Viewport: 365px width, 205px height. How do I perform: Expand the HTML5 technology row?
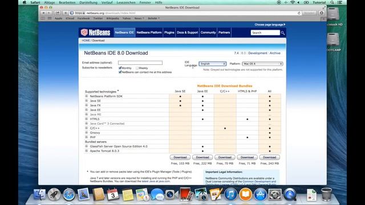click(86, 119)
